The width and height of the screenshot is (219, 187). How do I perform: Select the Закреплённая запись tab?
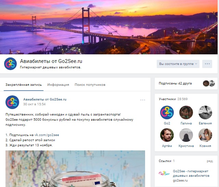pyautogui.click(x=24, y=85)
